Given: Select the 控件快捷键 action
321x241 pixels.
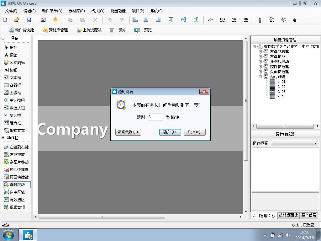Looking at the screenshot, I should (16, 170).
